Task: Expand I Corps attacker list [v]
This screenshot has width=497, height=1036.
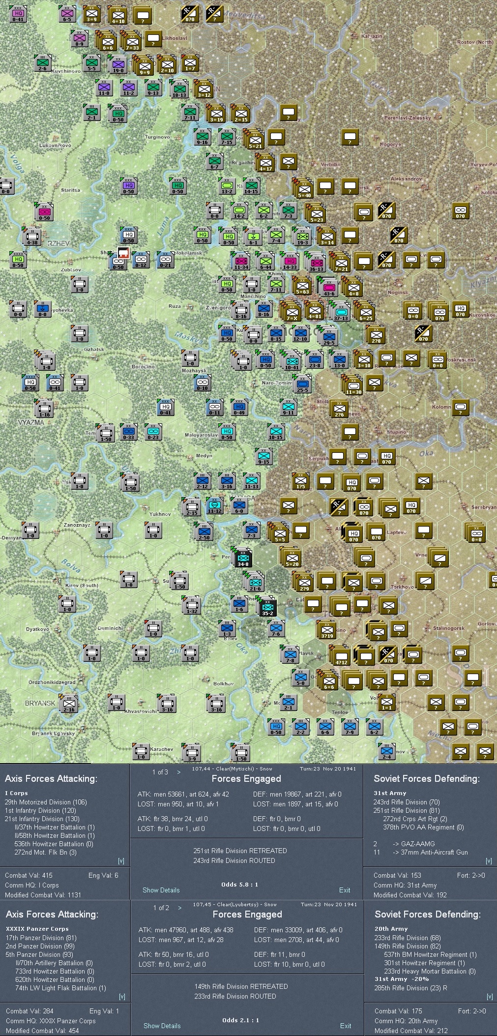Action: (121, 861)
